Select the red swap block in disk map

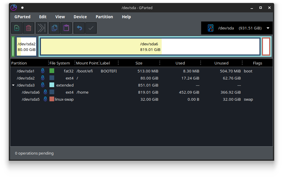(x=266, y=47)
